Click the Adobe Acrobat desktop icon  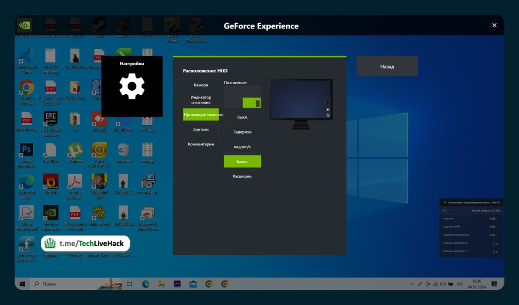tap(75, 186)
